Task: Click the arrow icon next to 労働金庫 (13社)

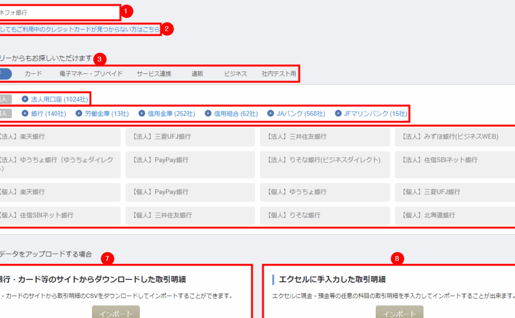Action: [79, 114]
